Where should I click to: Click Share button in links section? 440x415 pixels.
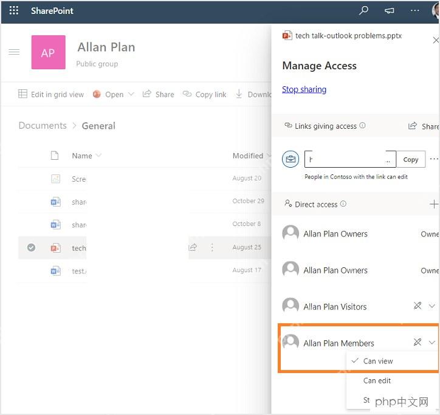tap(424, 126)
